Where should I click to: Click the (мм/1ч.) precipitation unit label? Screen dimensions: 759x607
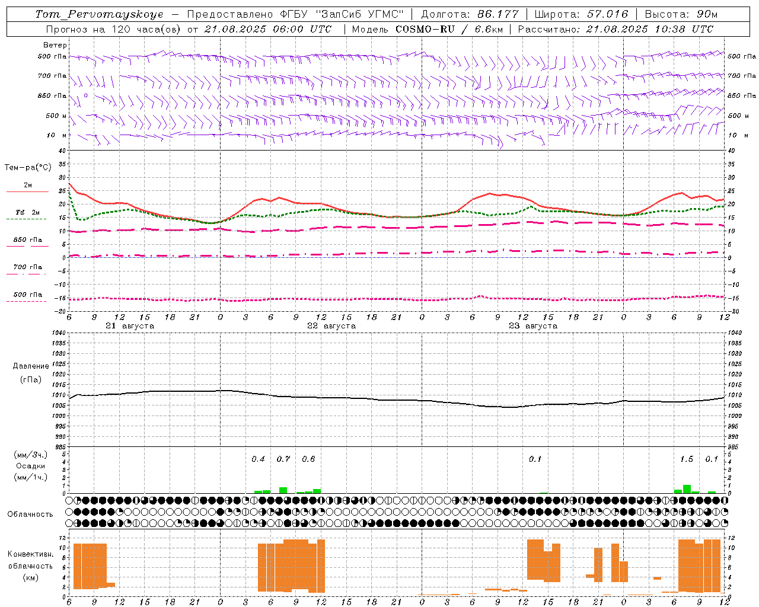click(29, 477)
